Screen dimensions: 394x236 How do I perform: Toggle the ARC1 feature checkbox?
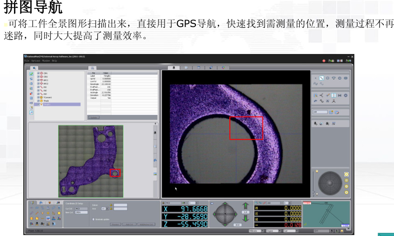tap(38, 80)
